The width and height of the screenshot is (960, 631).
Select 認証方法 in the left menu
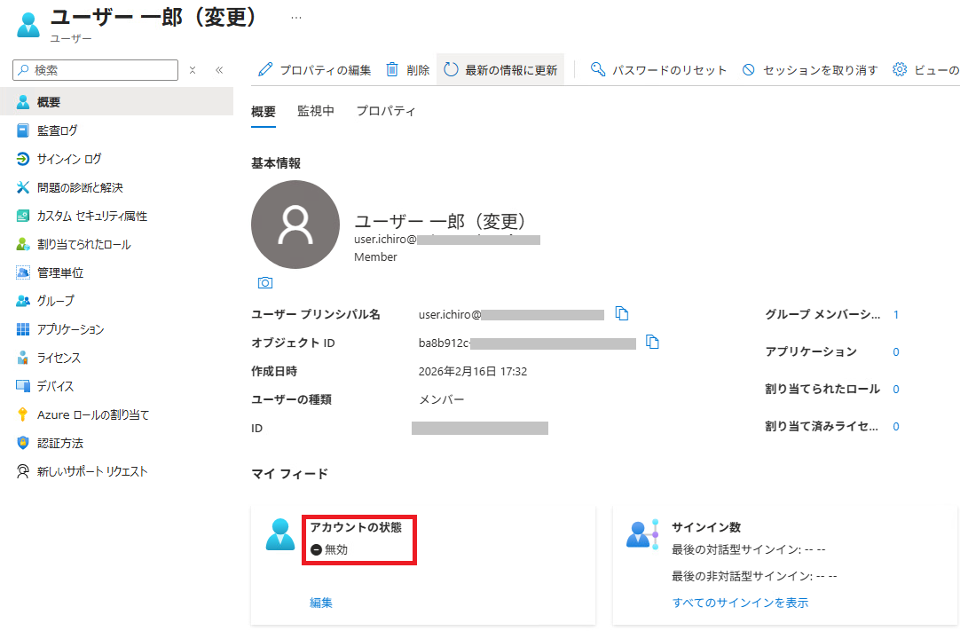(59, 443)
